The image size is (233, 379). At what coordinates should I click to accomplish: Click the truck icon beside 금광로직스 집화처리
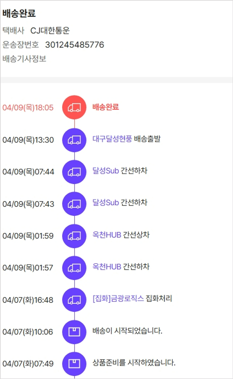click(x=74, y=300)
